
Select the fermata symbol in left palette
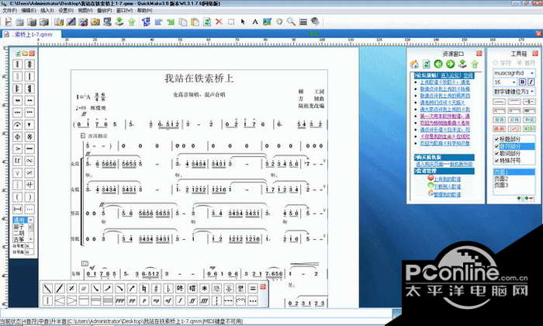pos(18,125)
